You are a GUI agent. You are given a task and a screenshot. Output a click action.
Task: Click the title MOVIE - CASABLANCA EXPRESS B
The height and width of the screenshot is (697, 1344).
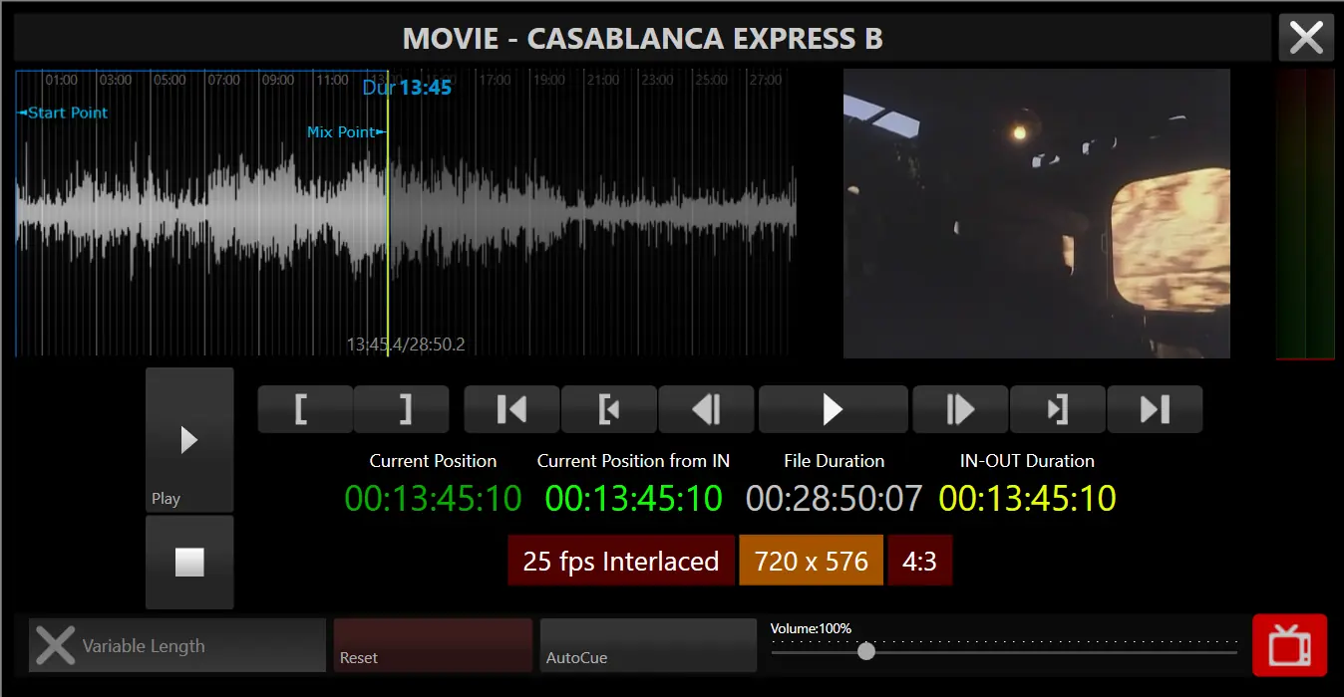click(642, 38)
